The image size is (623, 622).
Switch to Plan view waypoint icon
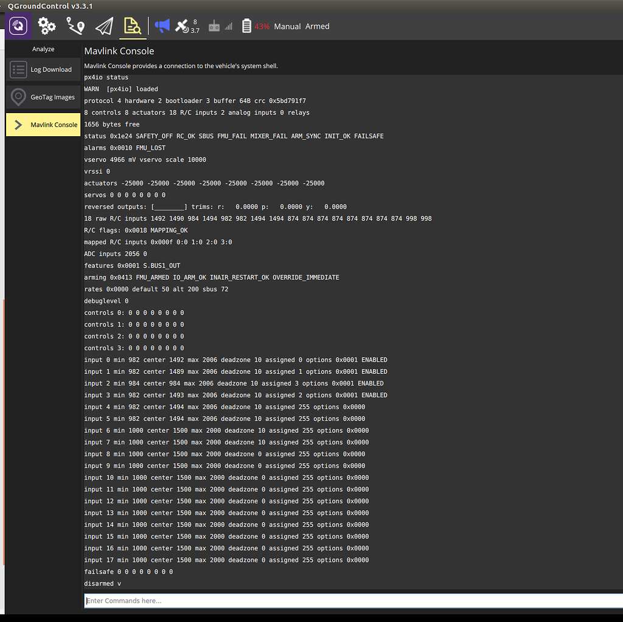75,26
